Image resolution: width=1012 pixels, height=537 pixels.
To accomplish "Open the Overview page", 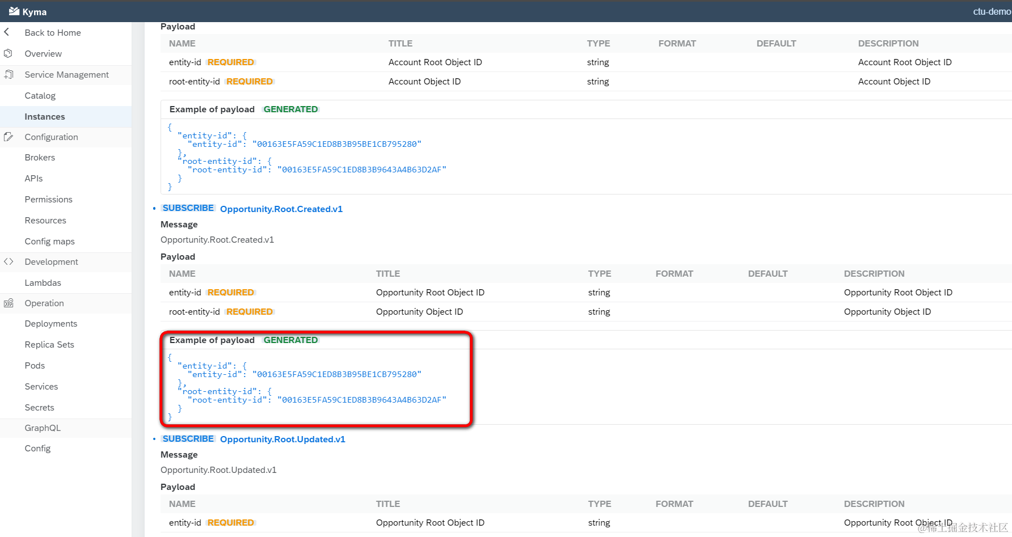I will click(x=43, y=54).
